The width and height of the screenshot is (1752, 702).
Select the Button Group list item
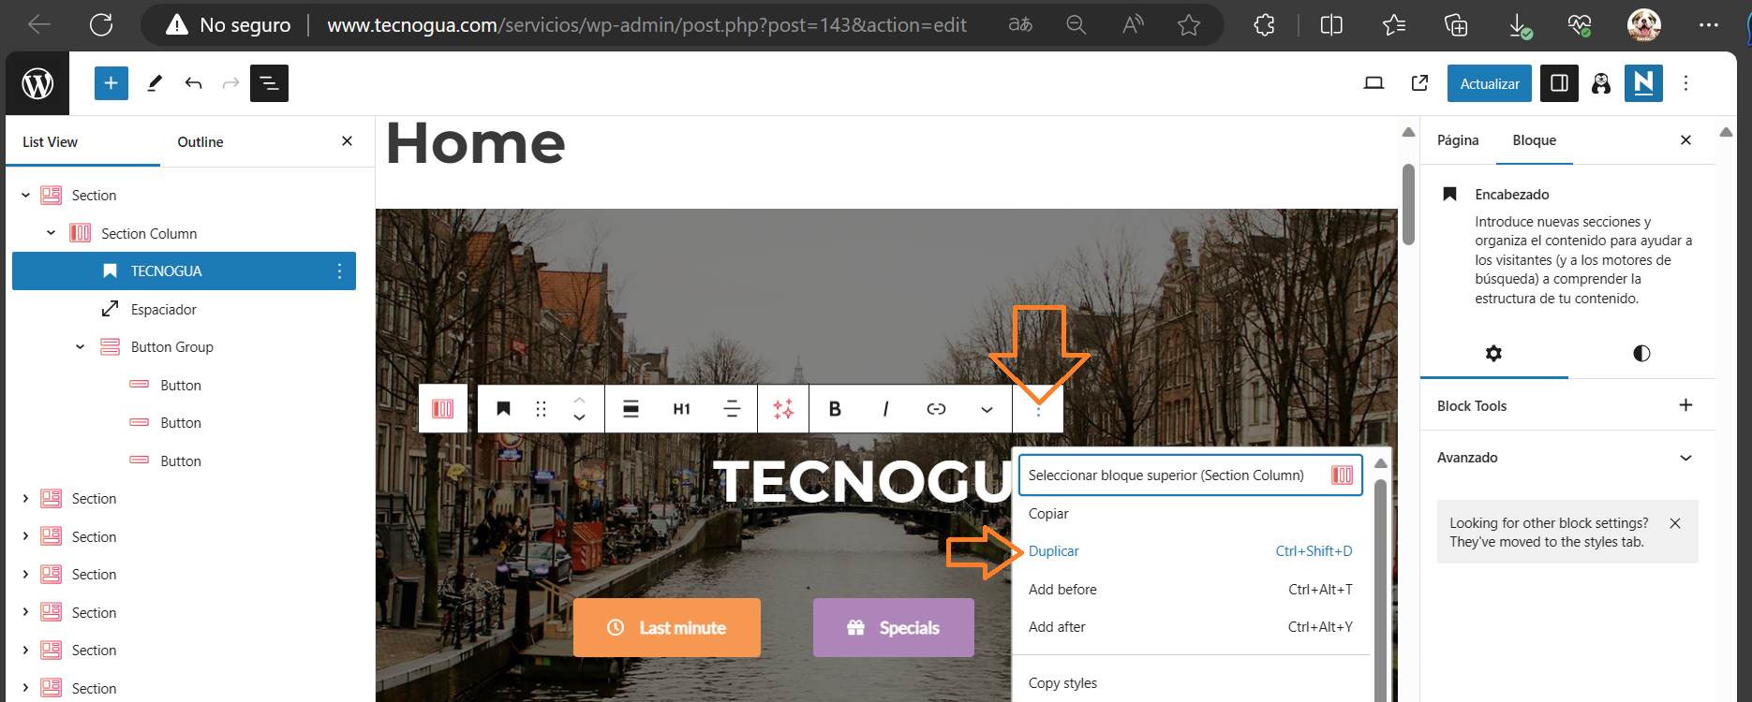click(x=172, y=347)
